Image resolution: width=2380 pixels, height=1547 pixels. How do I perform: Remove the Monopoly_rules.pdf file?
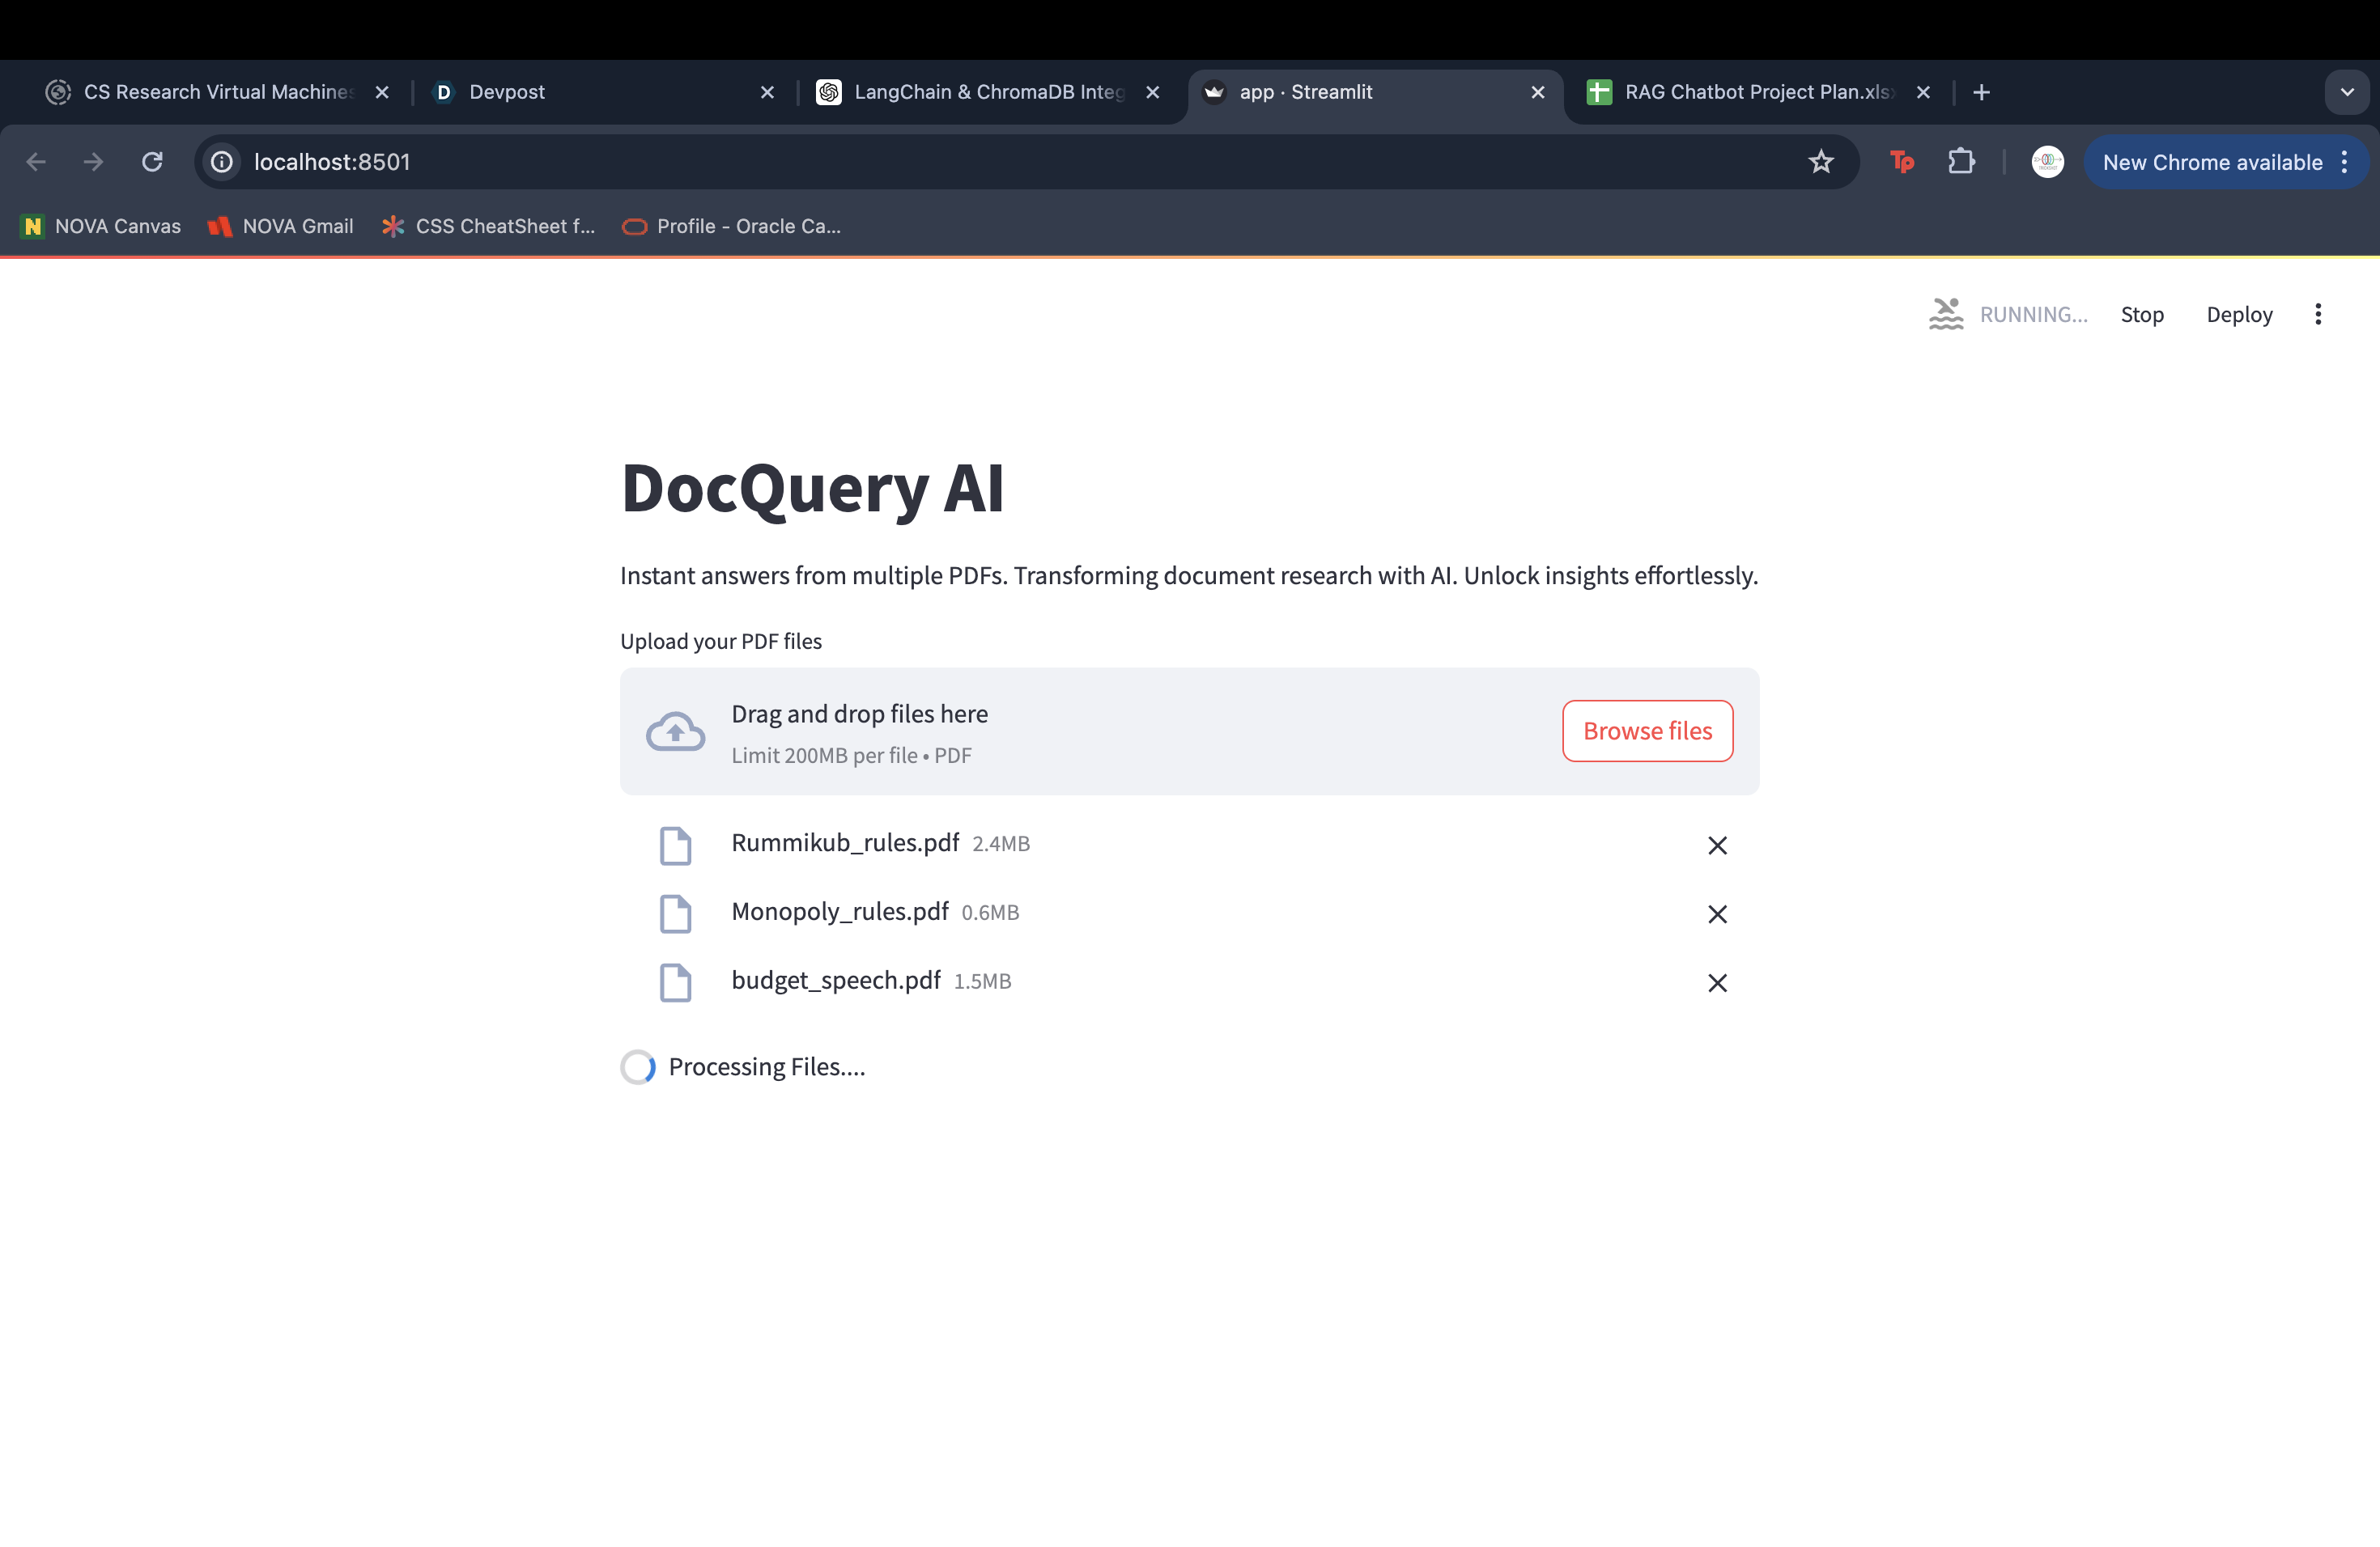1717,914
